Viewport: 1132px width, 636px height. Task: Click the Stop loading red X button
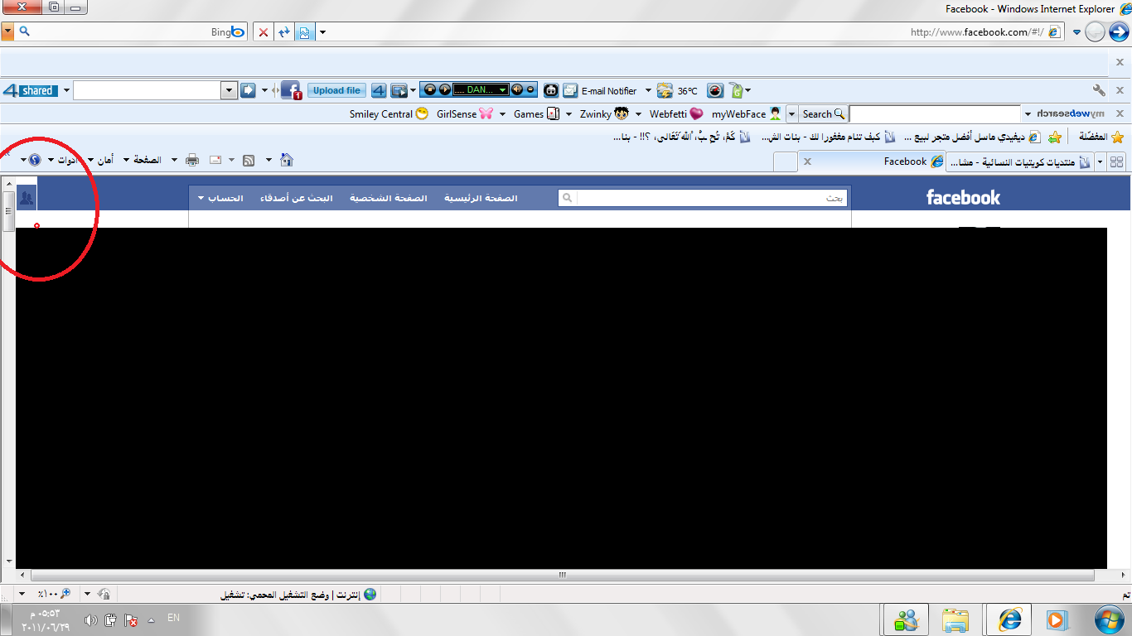point(263,32)
